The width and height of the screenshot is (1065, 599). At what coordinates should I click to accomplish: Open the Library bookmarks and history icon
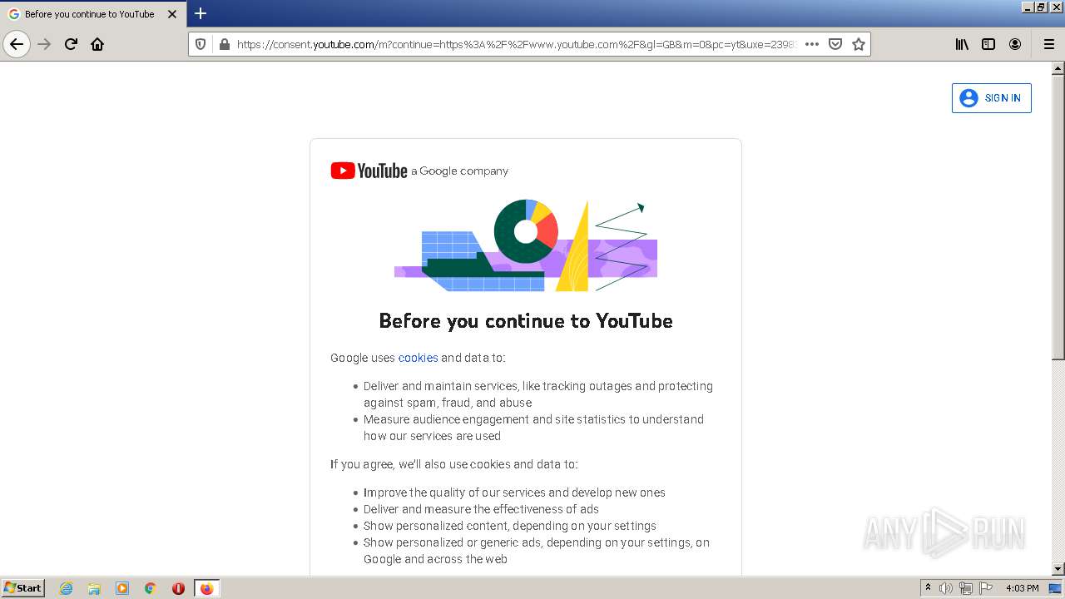pyautogui.click(x=962, y=44)
